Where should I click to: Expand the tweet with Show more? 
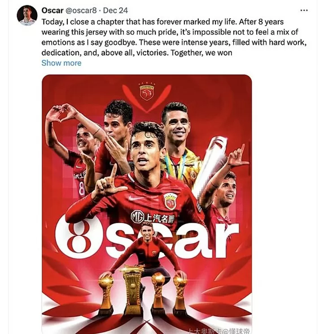61,63
